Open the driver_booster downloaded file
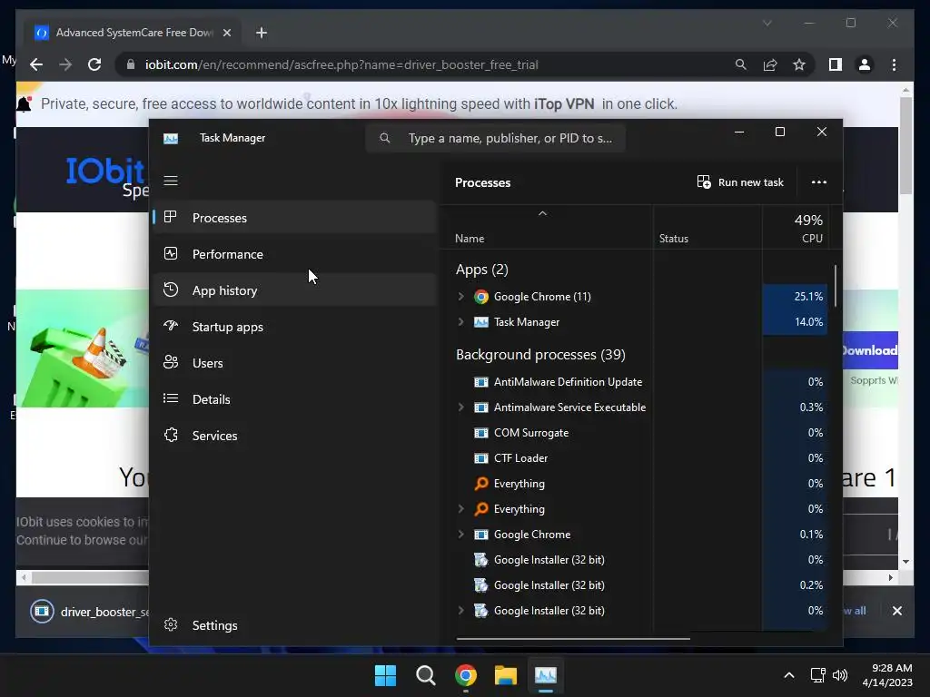Viewport: 930px width, 697px height. 89,611
